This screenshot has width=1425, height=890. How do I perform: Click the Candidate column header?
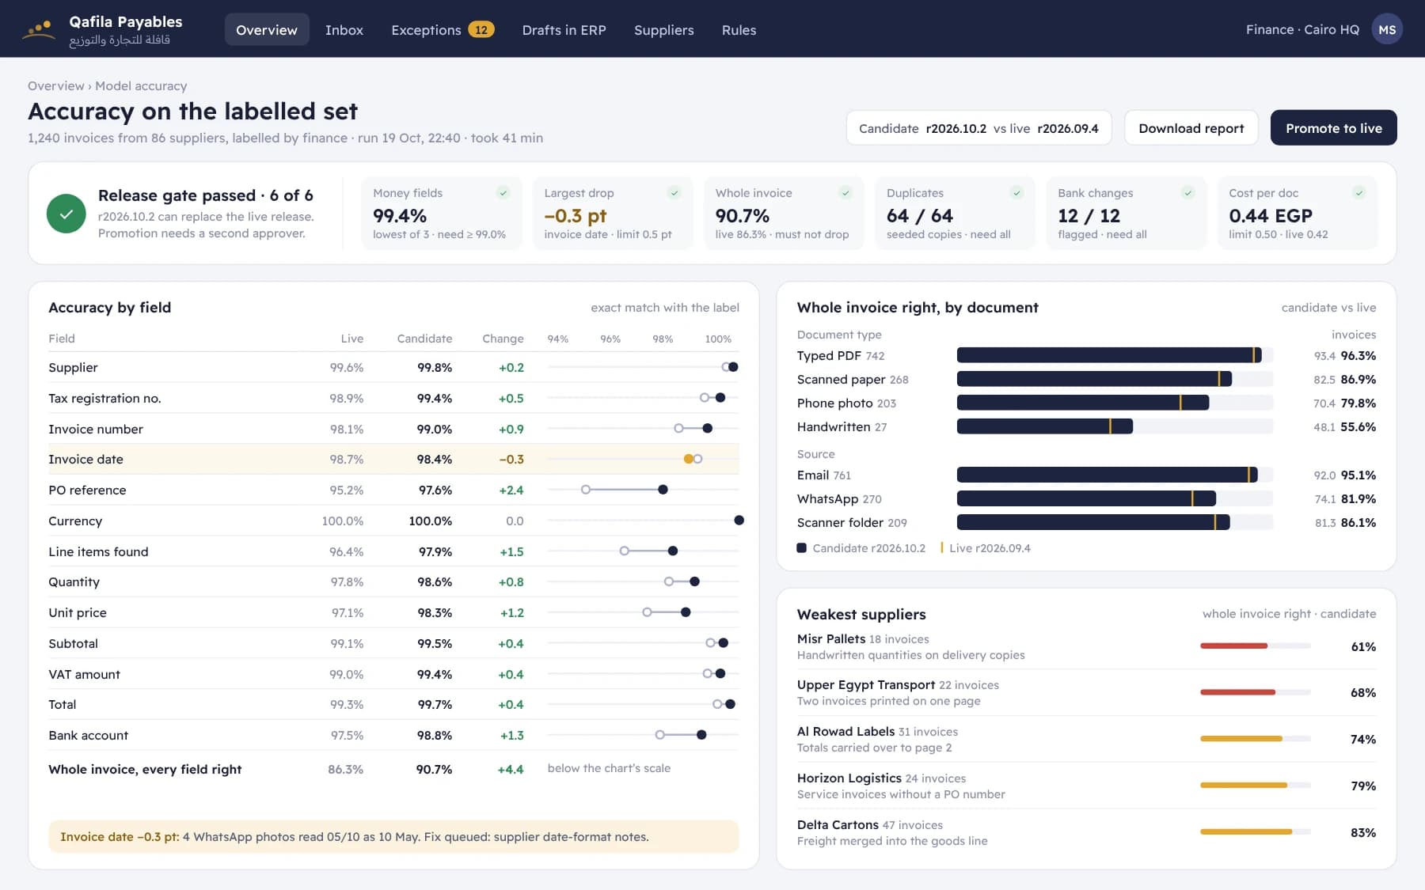click(424, 339)
